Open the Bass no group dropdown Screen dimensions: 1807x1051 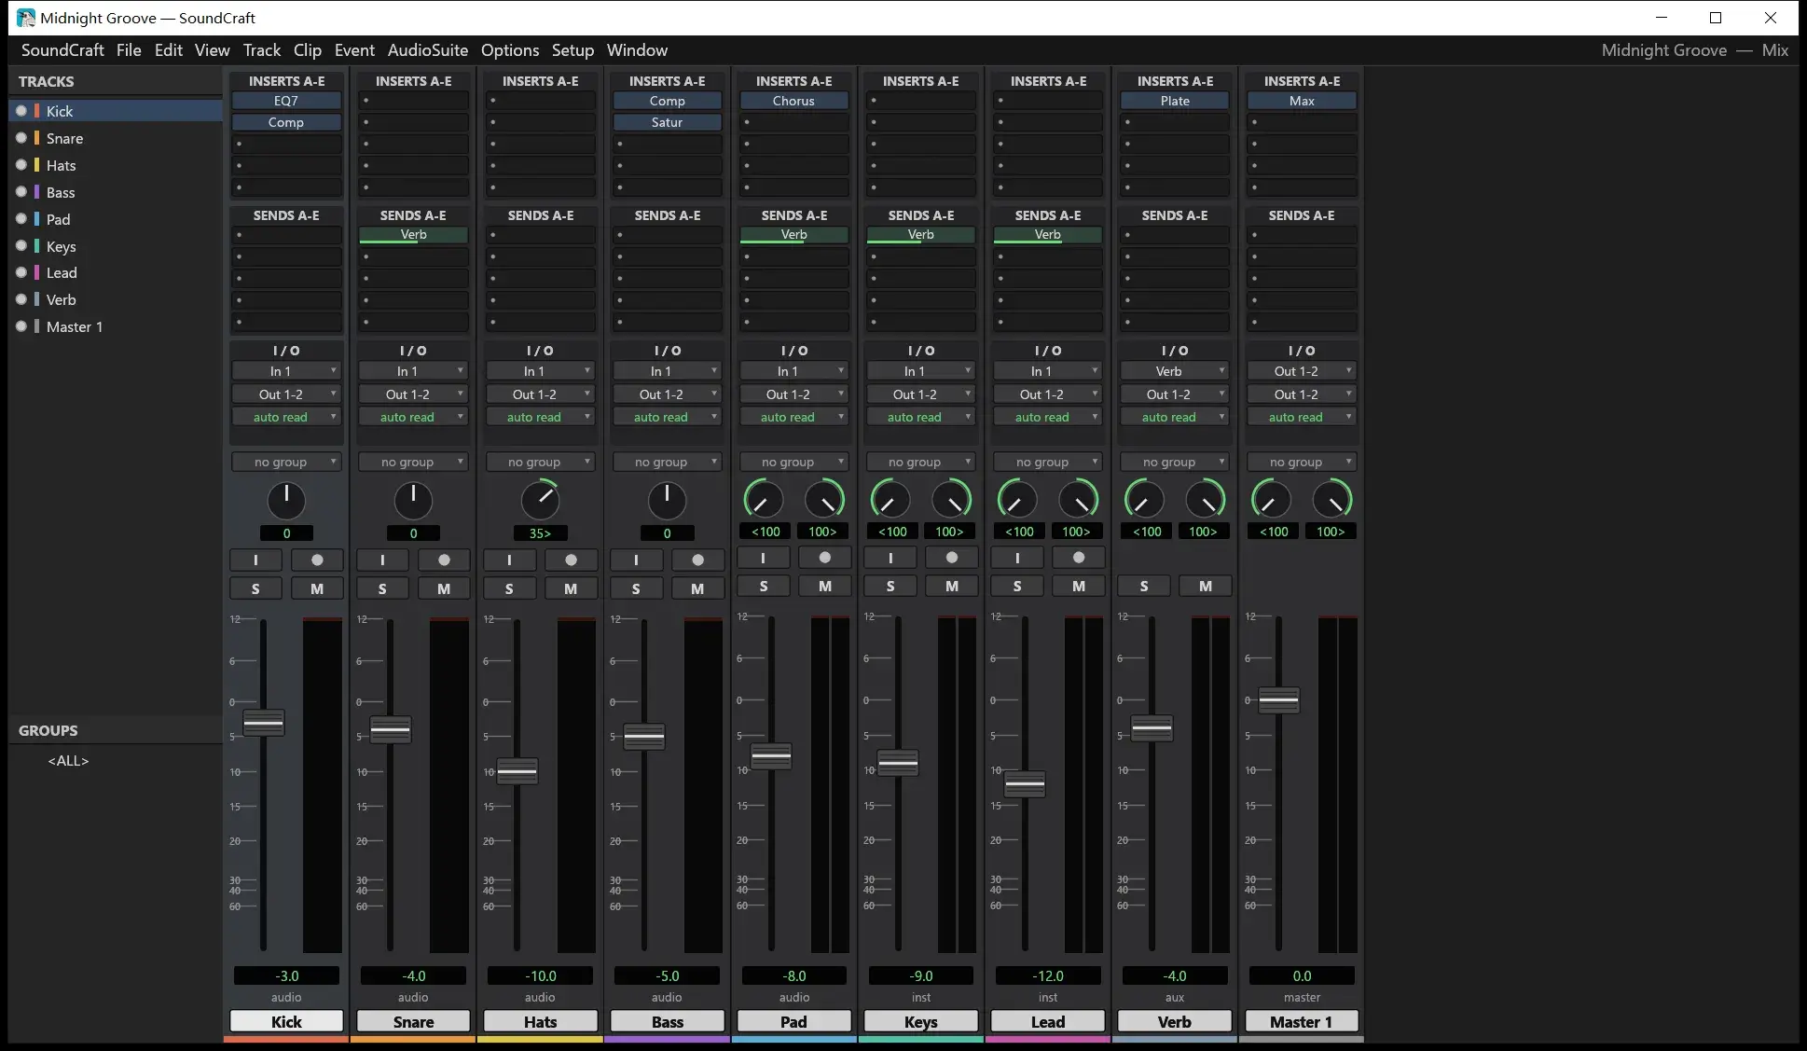tap(667, 462)
